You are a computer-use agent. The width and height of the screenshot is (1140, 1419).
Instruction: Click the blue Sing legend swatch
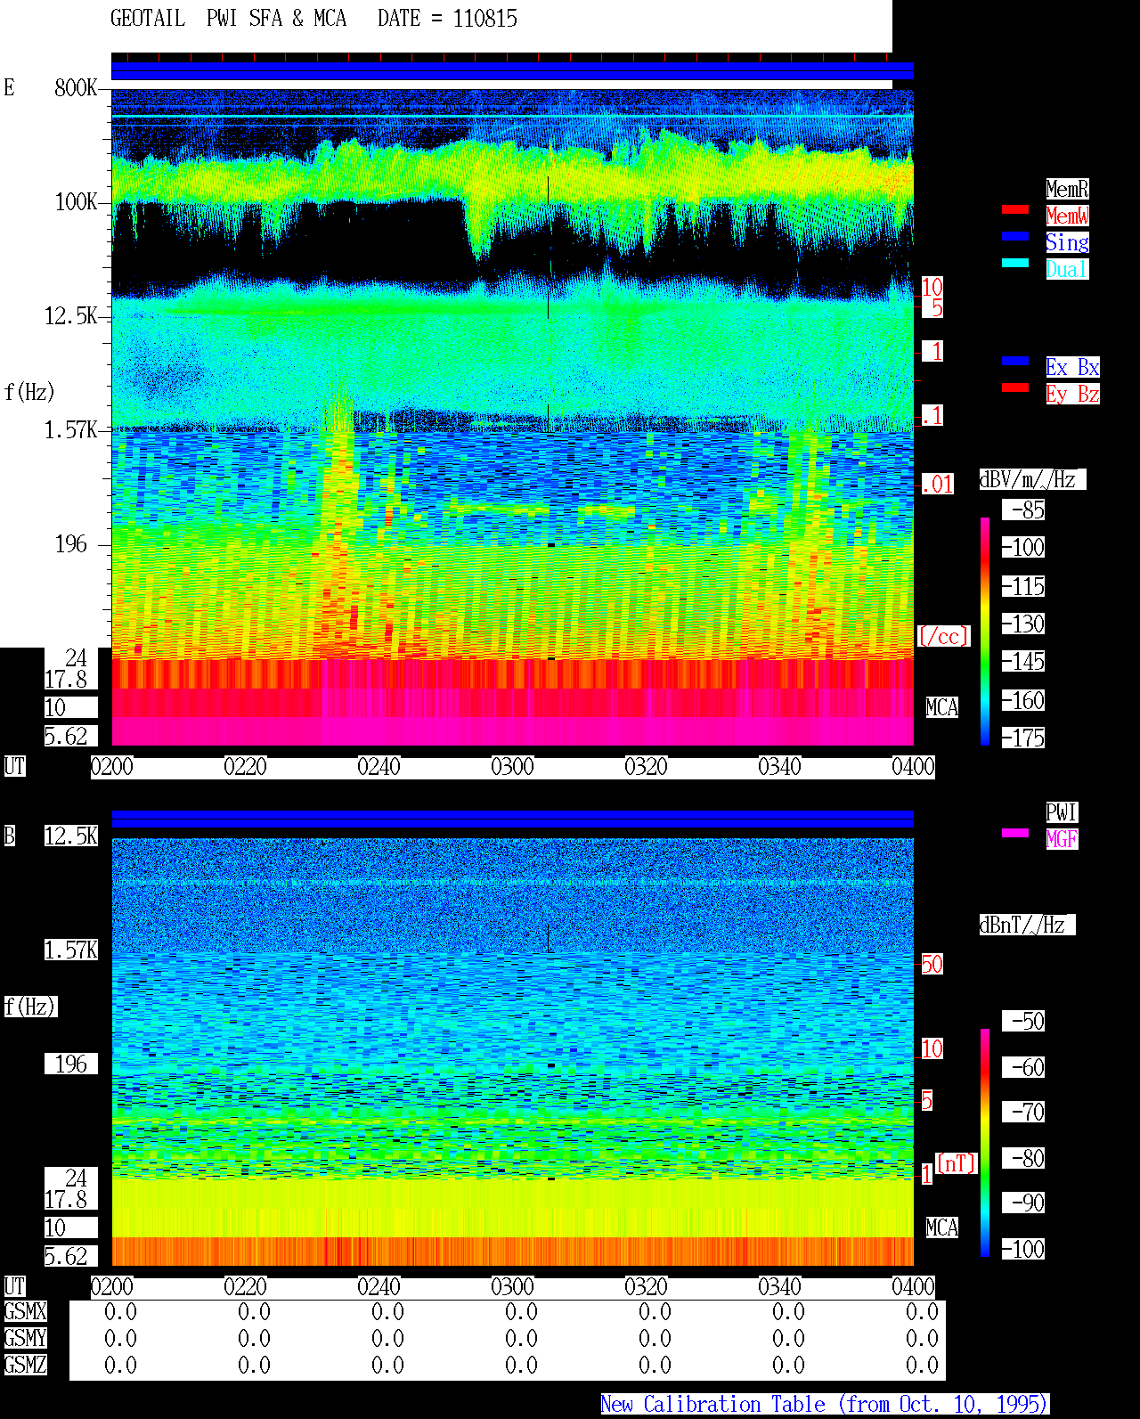pyautogui.click(x=1015, y=236)
